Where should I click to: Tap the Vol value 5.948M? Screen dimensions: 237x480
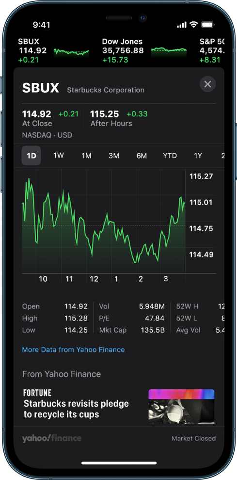(x=152, y=306)
